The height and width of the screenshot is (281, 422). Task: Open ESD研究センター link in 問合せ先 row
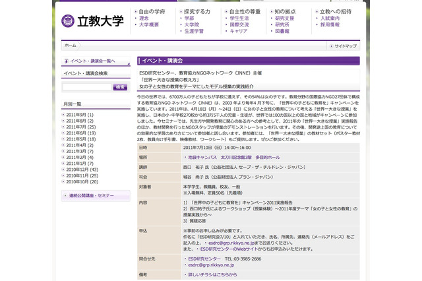[x=204, y=259]
